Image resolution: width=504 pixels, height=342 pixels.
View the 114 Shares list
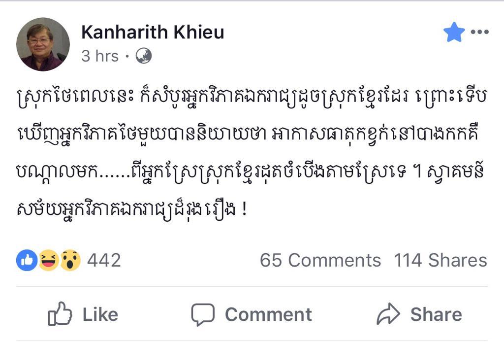(440, 260)
